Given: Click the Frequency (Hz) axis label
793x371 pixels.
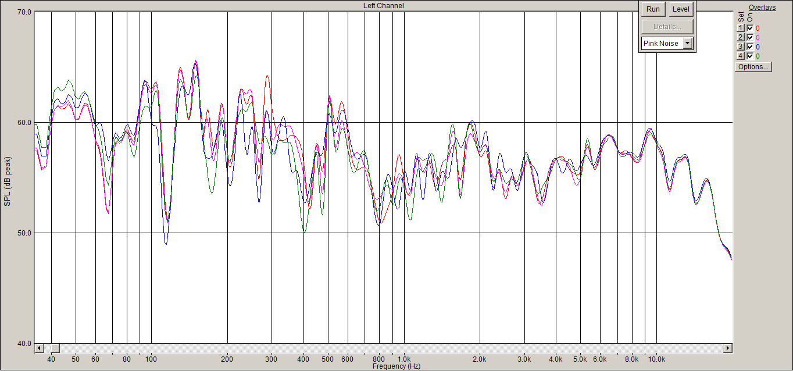Looking at the screenshot, I should (396, 366).
